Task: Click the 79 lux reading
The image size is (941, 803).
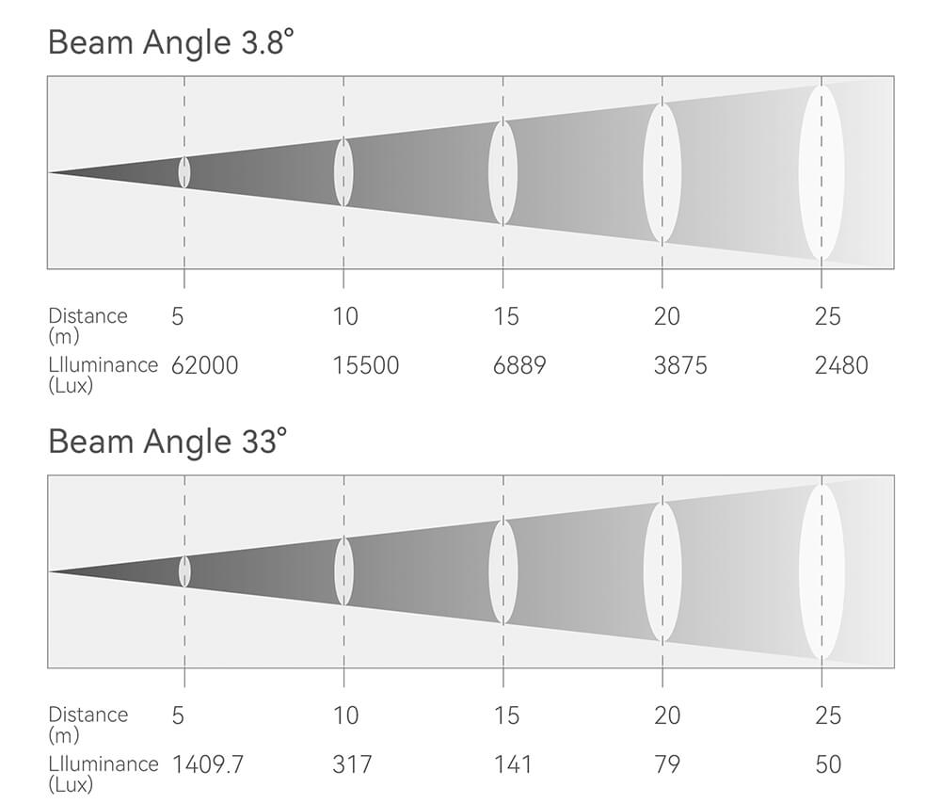Action: tap(666, 764)
